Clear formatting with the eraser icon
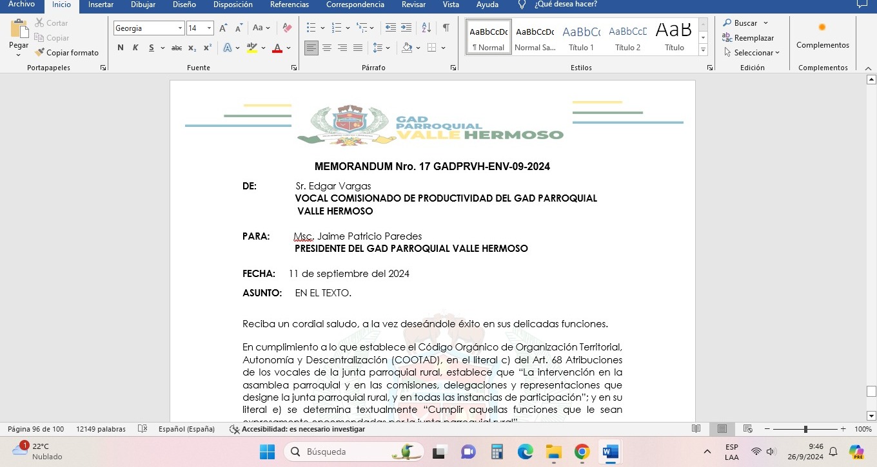Screen dimensions: 877x467 (288, 28)
